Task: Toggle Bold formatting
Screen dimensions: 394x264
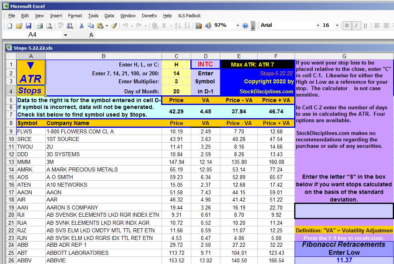Action: pyautogui.click(x=347, y=25)
